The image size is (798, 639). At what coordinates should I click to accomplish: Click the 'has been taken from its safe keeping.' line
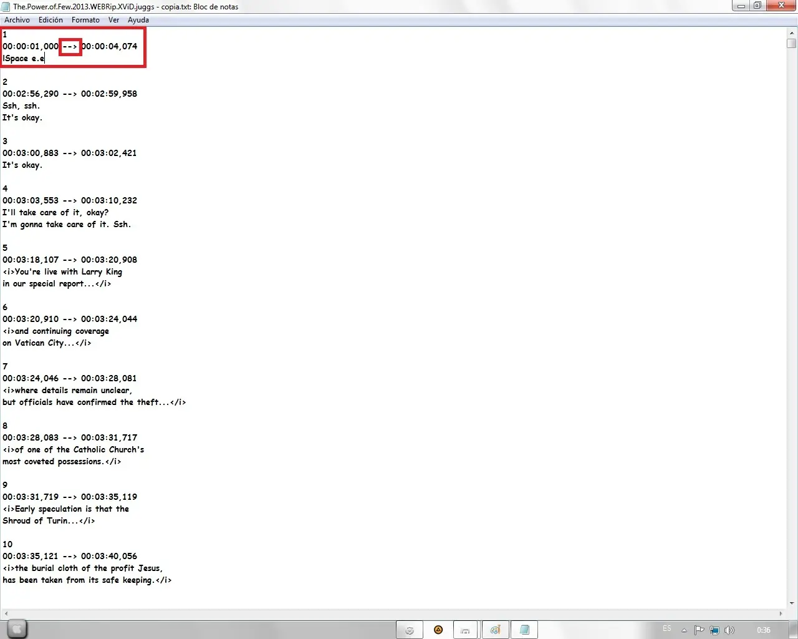tap(87, 580)
